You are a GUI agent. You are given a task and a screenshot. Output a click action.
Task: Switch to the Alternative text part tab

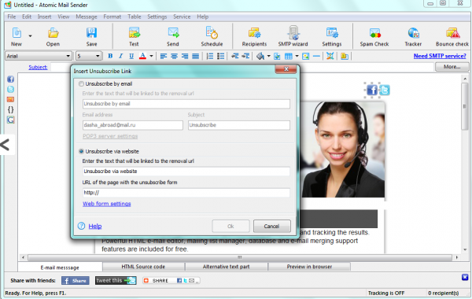226,267
